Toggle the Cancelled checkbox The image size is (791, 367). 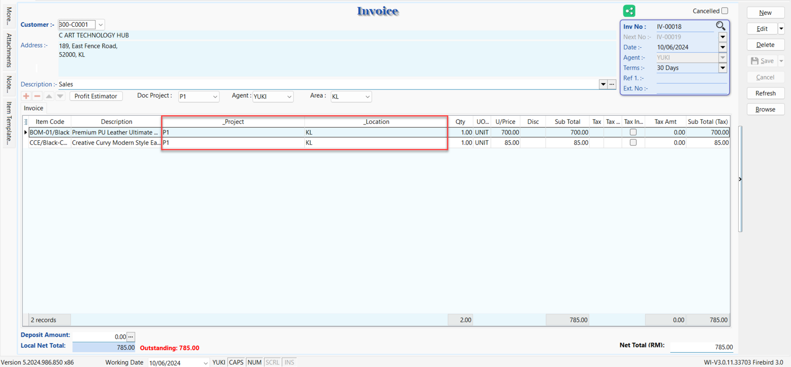[724, 11]
